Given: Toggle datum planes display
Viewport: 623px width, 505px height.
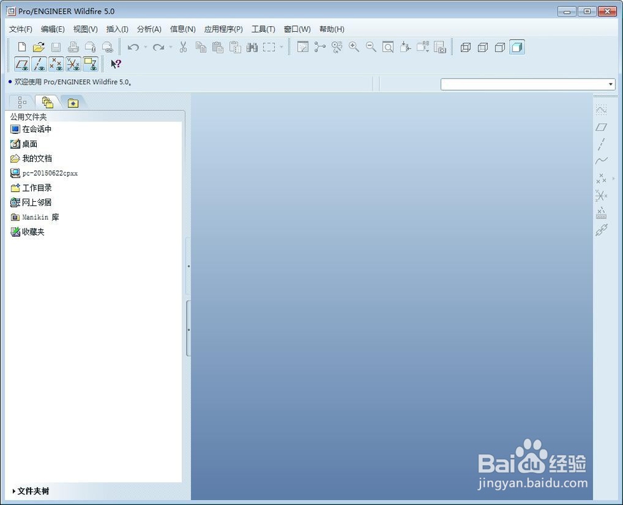Looking at the screenshot, I should (22, 64).
